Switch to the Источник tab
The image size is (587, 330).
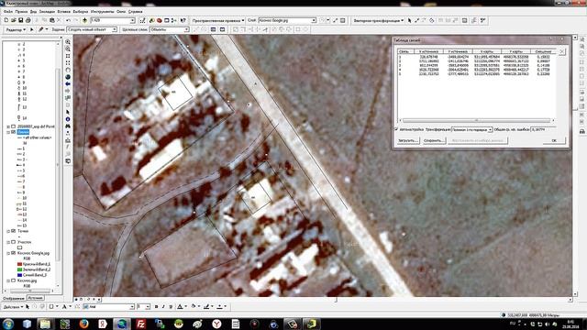[x=36, y=298]
